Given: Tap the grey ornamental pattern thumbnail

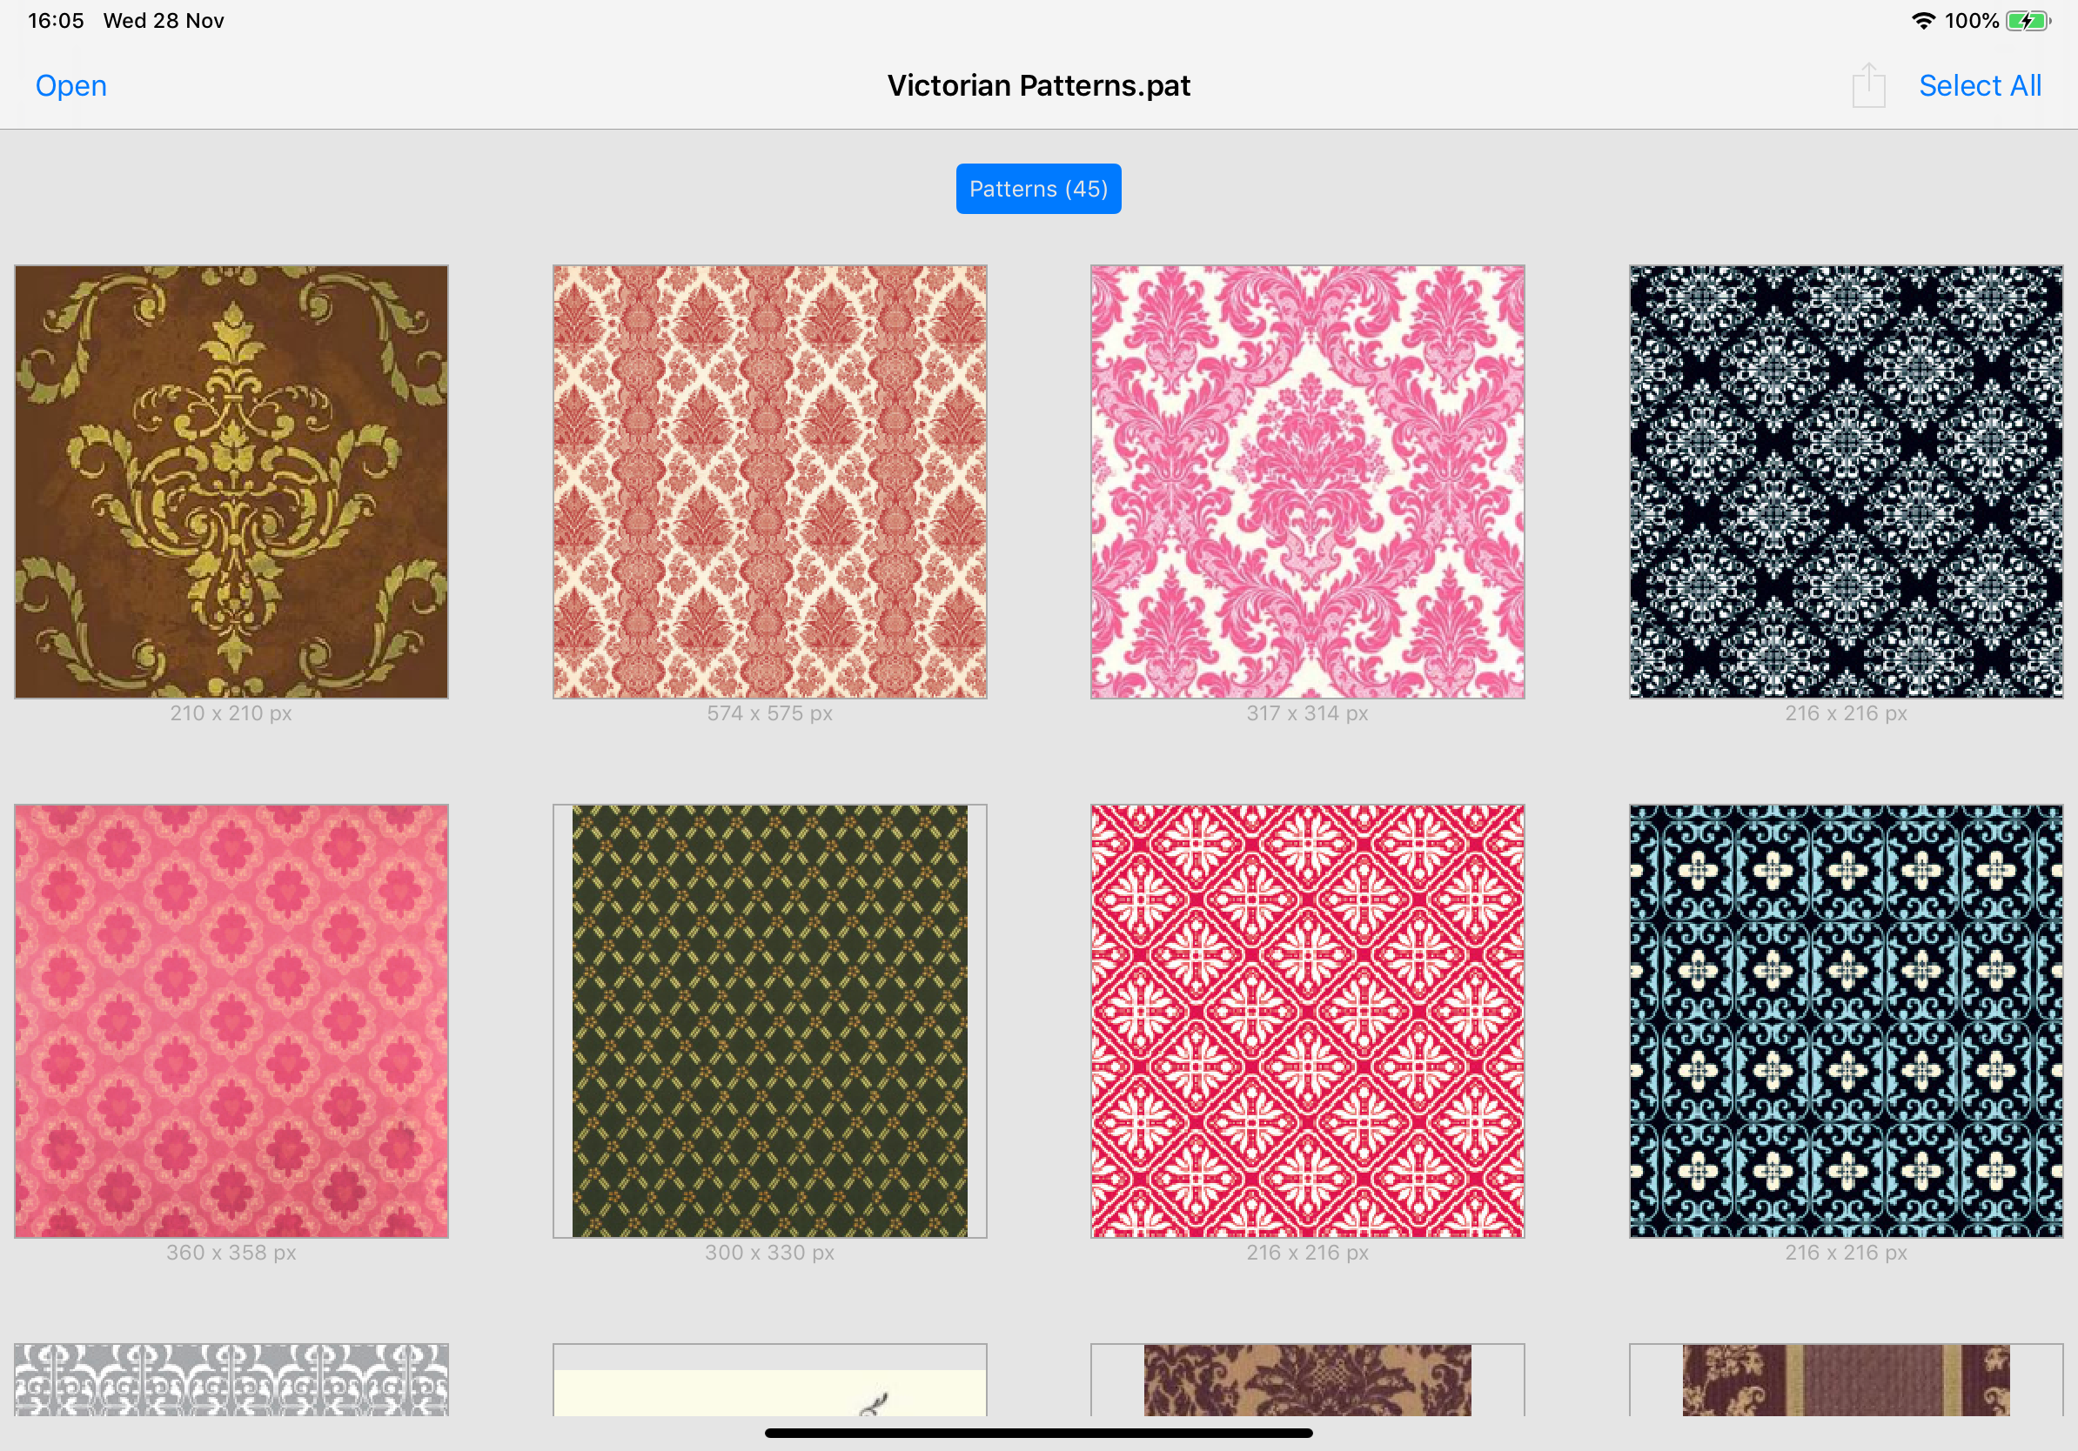Looking at the screenshot, I should click(231, 1380).
